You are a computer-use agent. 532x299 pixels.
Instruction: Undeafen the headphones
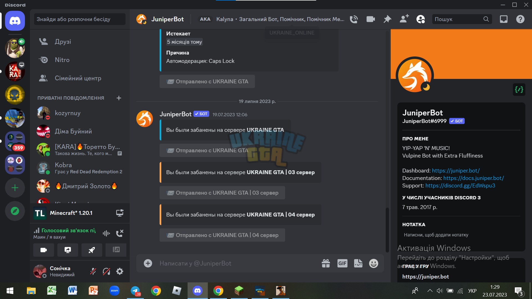pos(106,271)
